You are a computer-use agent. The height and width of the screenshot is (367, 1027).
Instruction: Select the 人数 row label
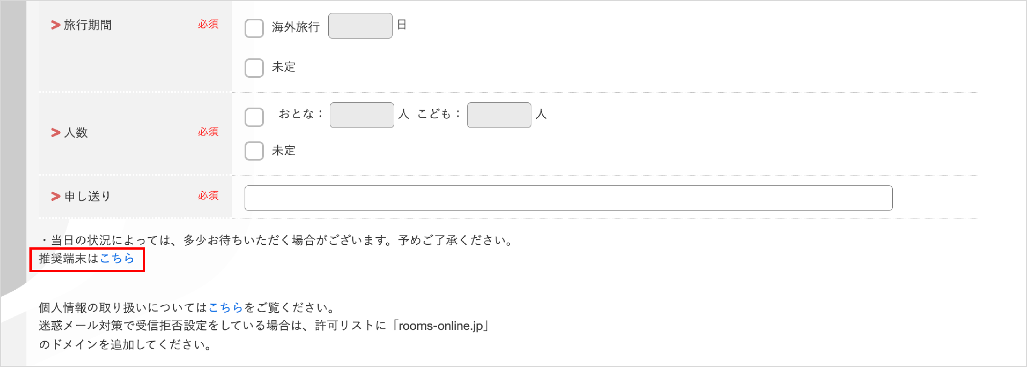click(x=75, y=132)
